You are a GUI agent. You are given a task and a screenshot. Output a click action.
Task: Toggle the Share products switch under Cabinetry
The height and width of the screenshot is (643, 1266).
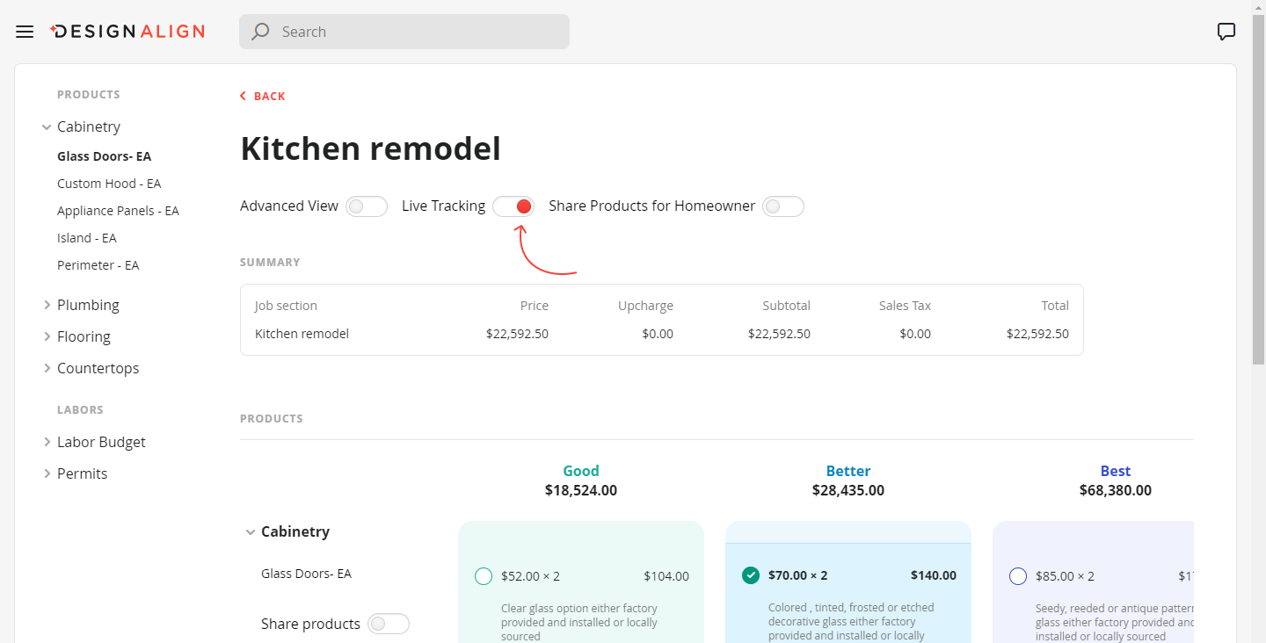pos(389,624)
